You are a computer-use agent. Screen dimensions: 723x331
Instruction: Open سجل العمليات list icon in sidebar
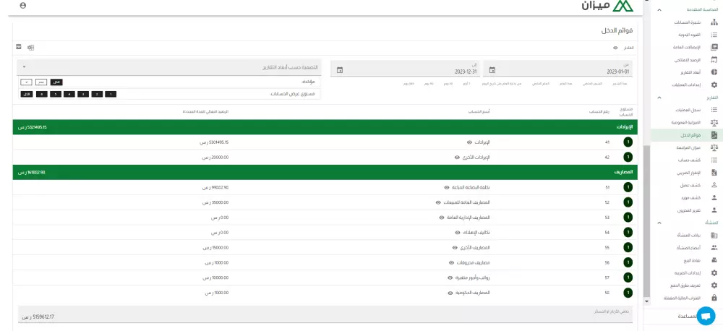pyautogui.click(x=714, y=110)
